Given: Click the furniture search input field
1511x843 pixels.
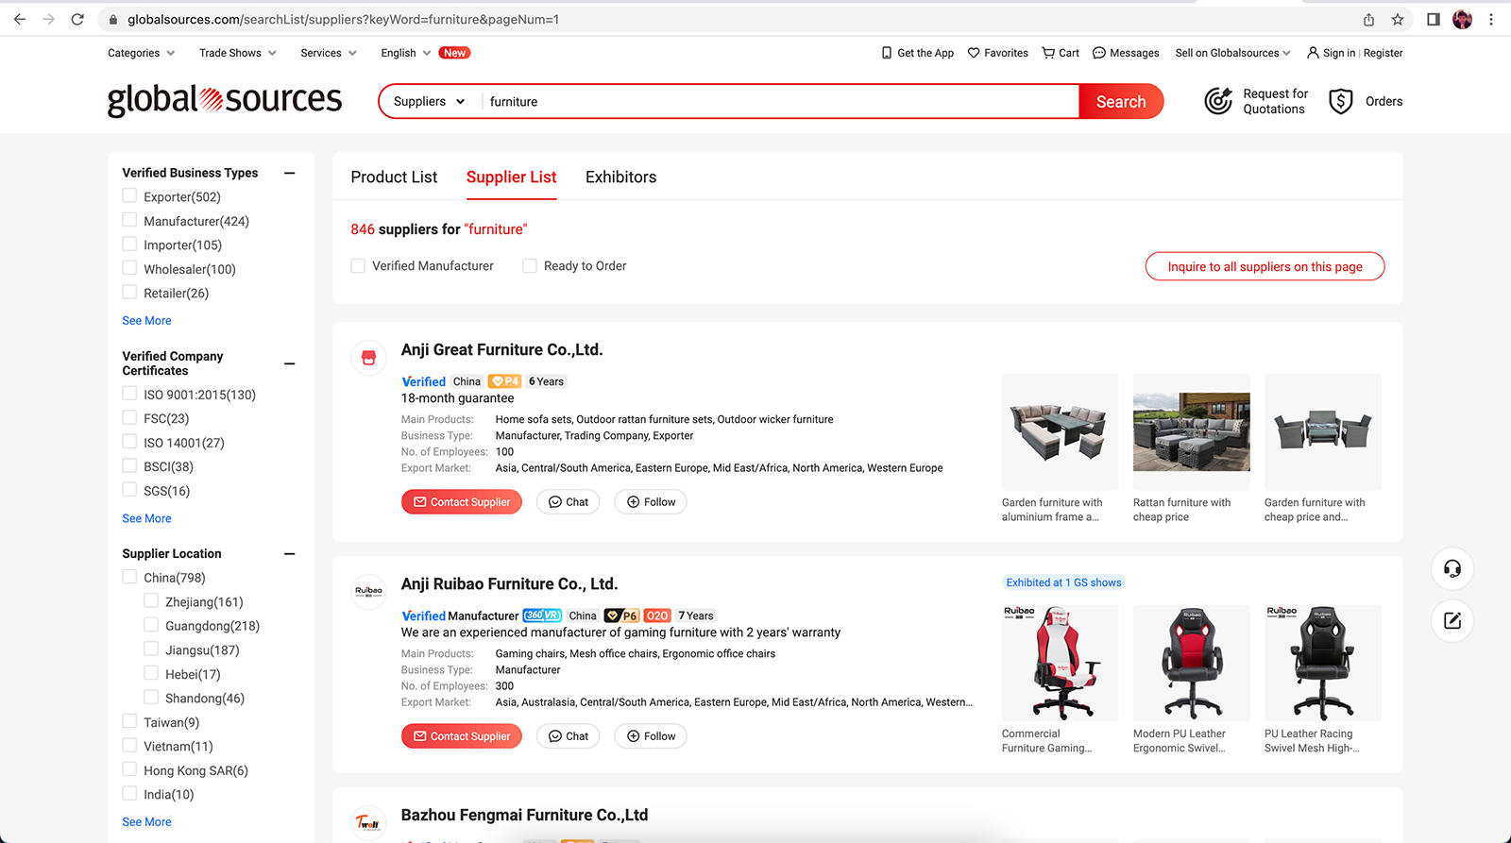Looking at the screenshot, I should 779,101.
